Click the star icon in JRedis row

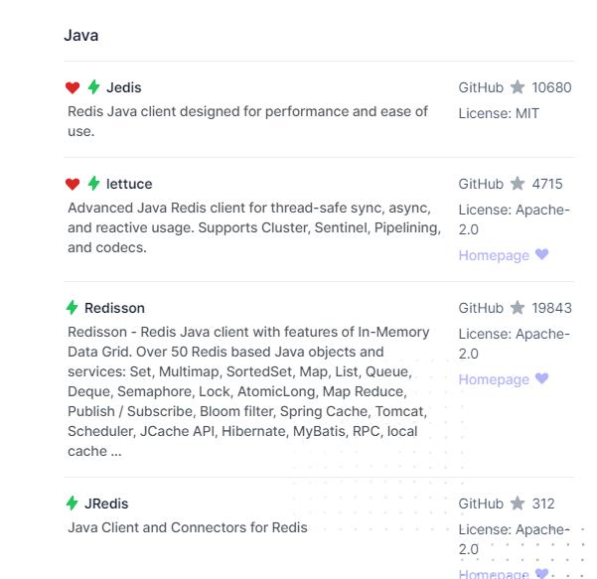[x=518, y=504]
